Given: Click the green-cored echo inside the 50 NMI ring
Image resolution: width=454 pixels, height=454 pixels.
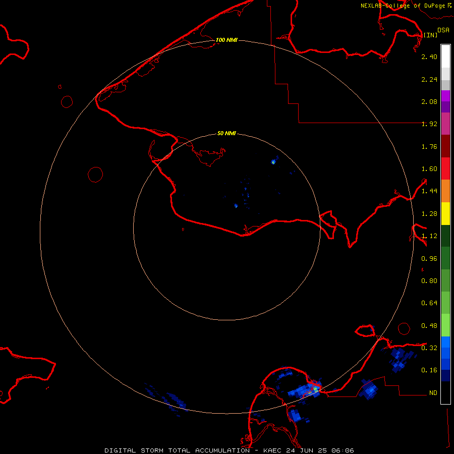Looking at the screenshot, I should tap(273, 162).
